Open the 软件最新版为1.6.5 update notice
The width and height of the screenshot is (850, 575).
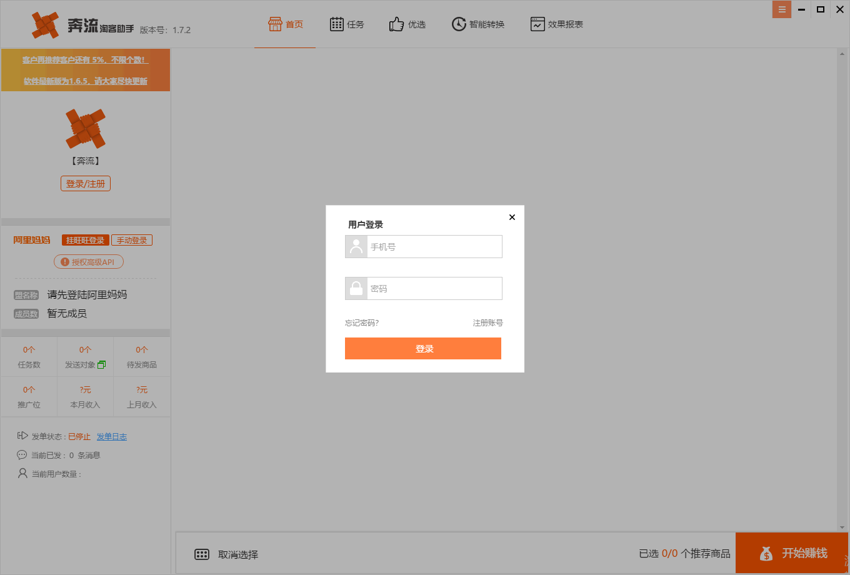pyautogui.click(x=86, y=81)
